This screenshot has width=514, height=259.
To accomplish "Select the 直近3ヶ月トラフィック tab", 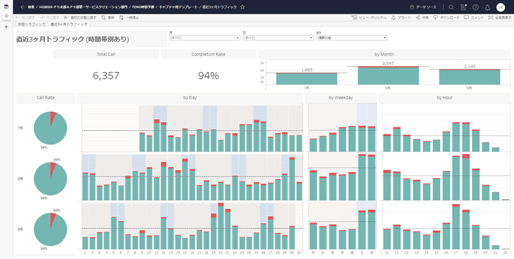I will (x=69, y=24).
